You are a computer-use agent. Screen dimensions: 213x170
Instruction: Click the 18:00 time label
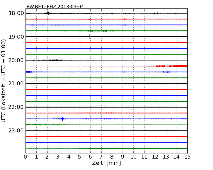pos(16,13)
